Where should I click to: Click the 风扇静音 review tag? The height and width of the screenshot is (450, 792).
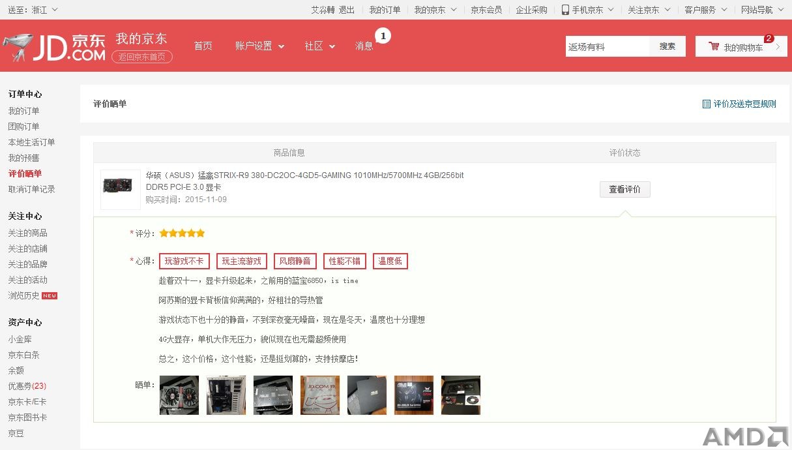[x=295, y=262]
